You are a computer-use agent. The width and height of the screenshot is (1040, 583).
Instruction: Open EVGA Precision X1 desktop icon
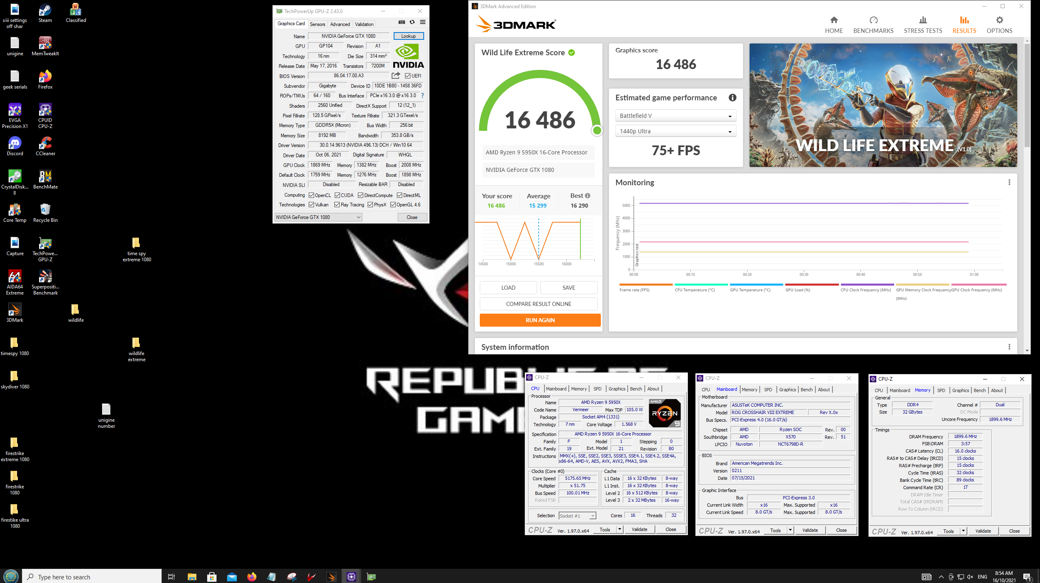point(15,116)
